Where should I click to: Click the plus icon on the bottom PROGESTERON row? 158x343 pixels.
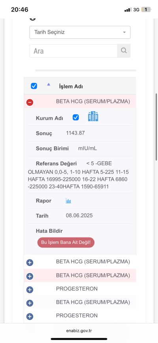(30, 316)
